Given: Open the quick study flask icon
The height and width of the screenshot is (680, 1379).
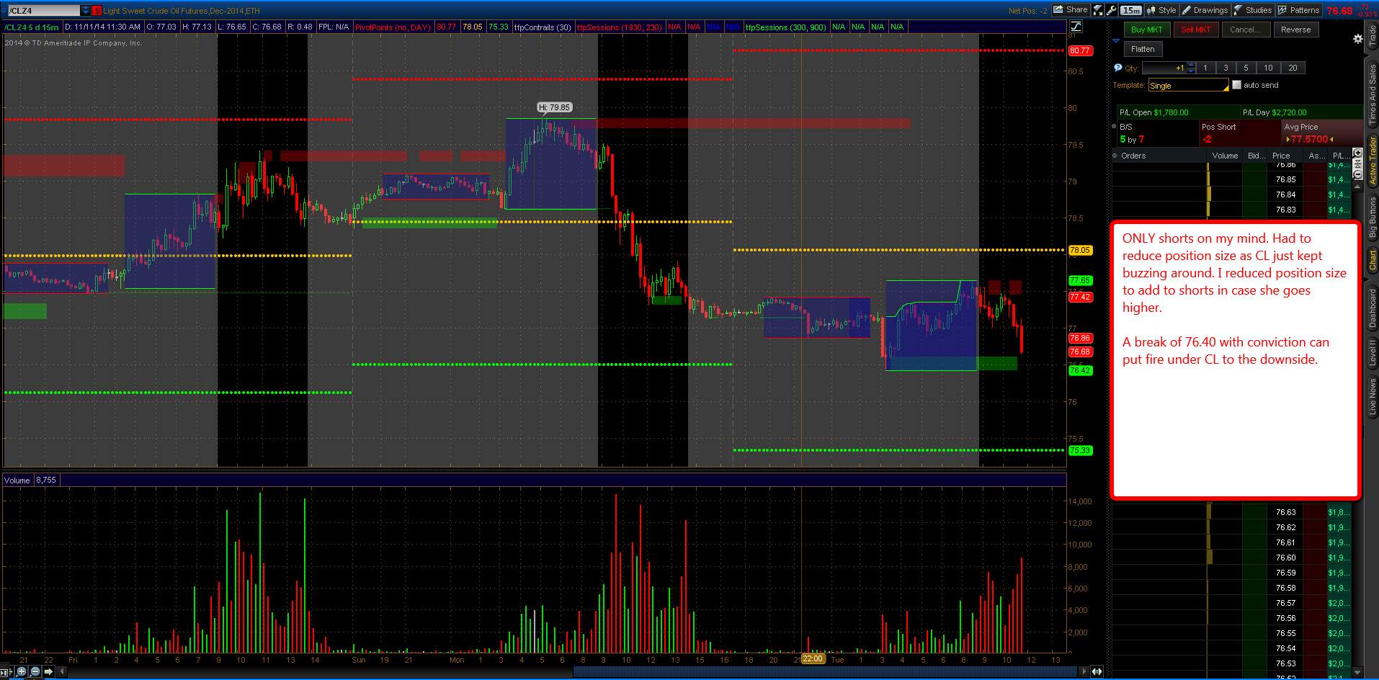Looking at the screenshot, I should point(1098,10).
